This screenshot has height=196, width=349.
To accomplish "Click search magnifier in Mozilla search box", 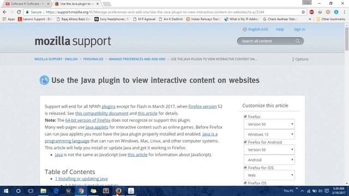I will click(x=298, y=41).
